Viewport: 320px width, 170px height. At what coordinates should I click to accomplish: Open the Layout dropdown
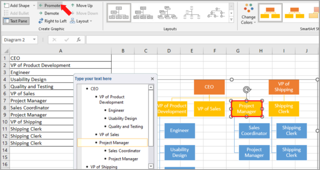81,21
